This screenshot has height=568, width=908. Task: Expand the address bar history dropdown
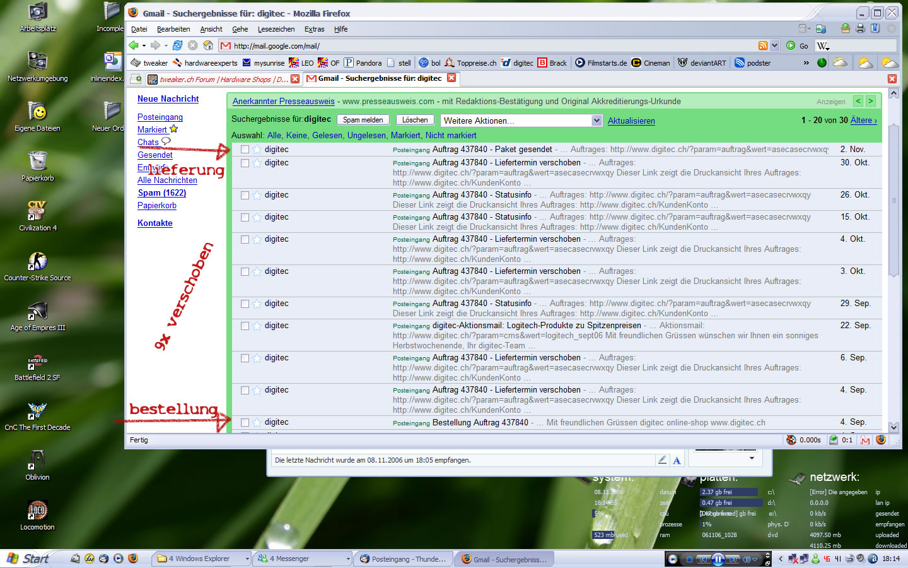click(775, 45)
